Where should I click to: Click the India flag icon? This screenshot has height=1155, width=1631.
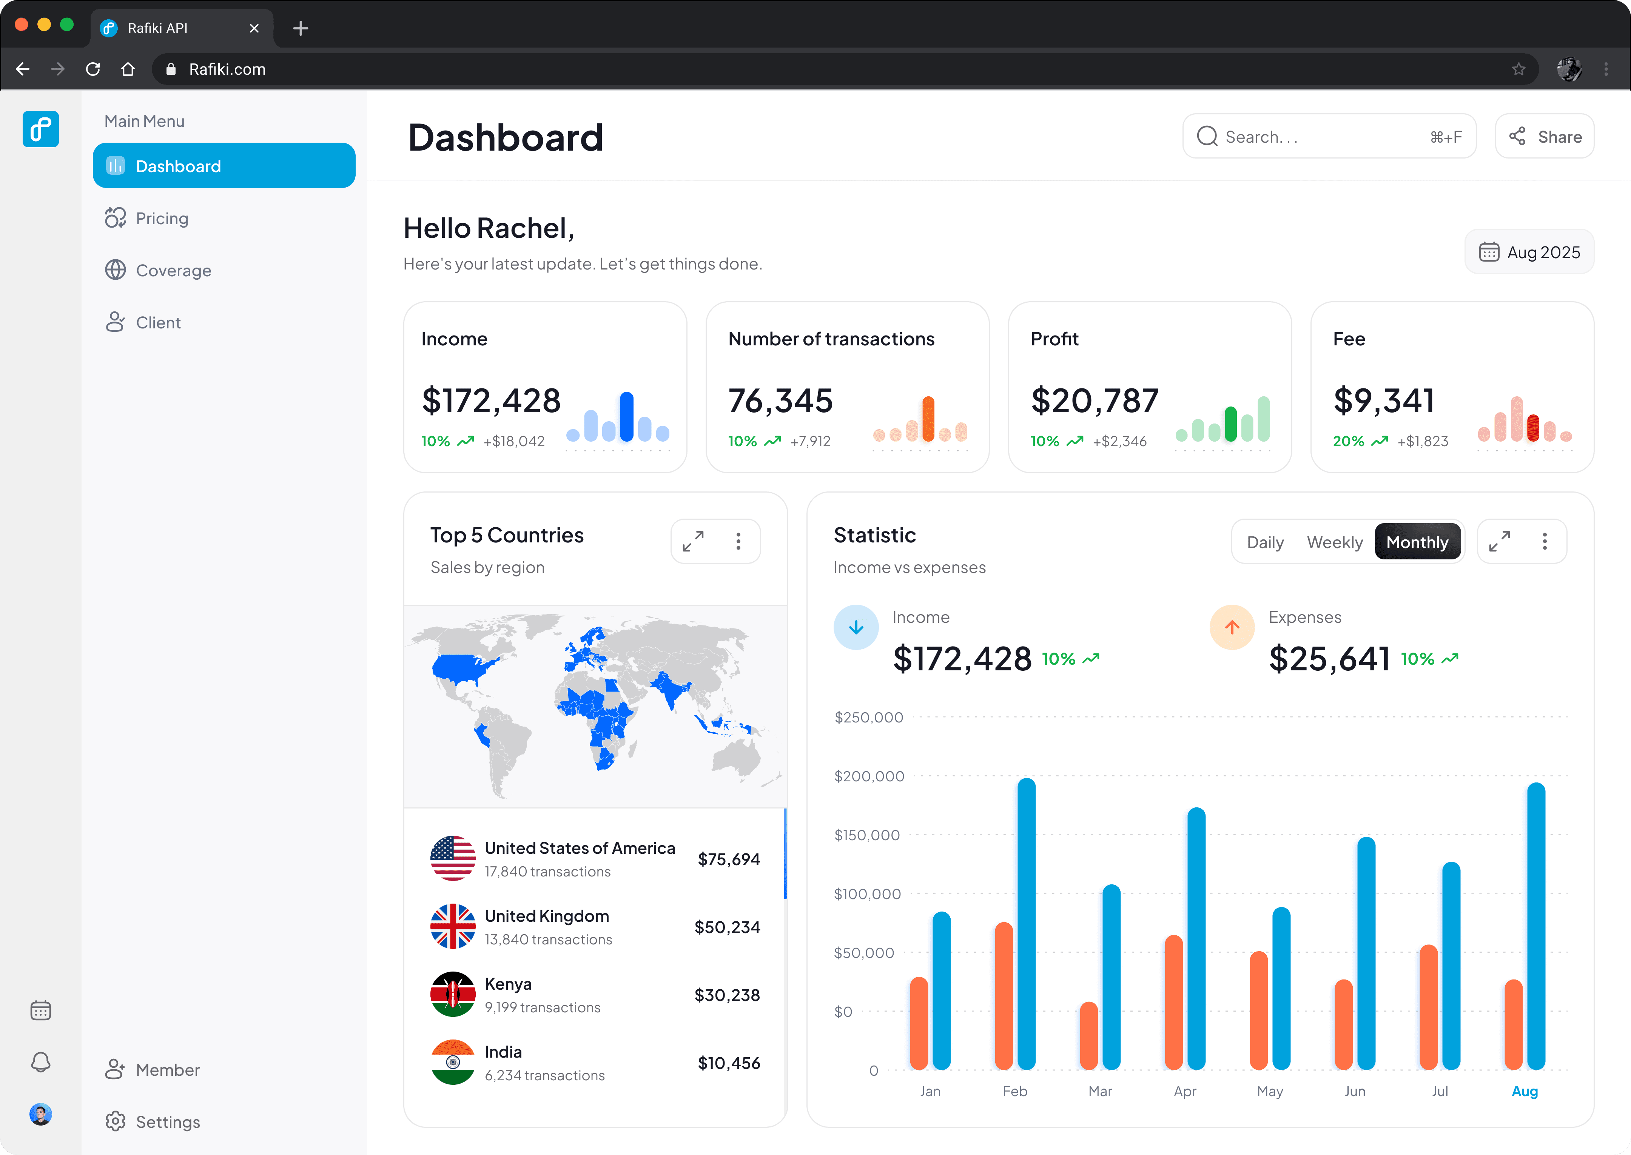coord(453,1062)
